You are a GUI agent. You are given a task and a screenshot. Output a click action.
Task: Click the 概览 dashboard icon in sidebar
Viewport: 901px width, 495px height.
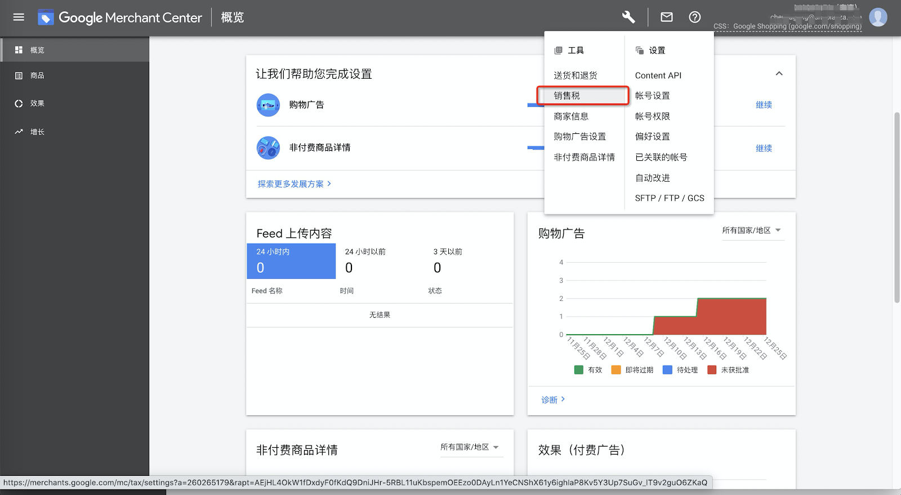click(x=19, y=50)
